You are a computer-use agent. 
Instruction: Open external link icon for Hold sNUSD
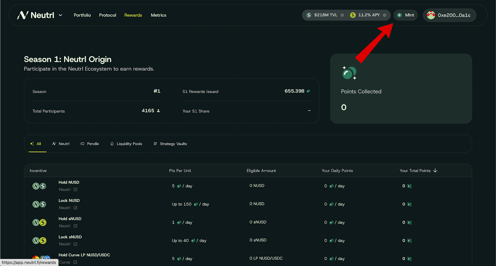click(x=75, y=226)
